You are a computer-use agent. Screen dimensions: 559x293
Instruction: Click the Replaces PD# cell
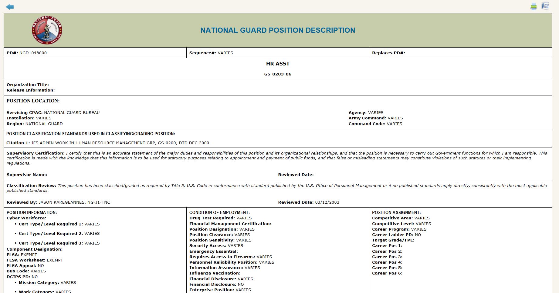460,53
